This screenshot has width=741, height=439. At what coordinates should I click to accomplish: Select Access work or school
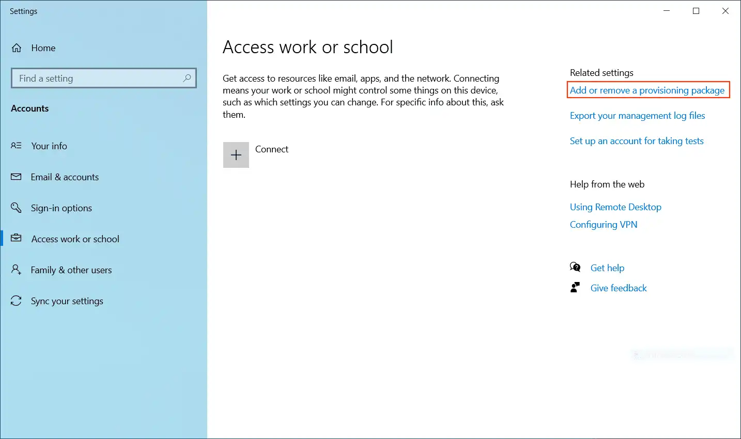click(75, 239)
